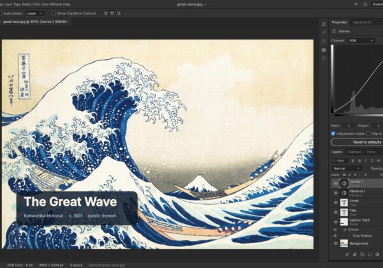
Task: Hide the Caption Card layer
Action: click(336, 222)
